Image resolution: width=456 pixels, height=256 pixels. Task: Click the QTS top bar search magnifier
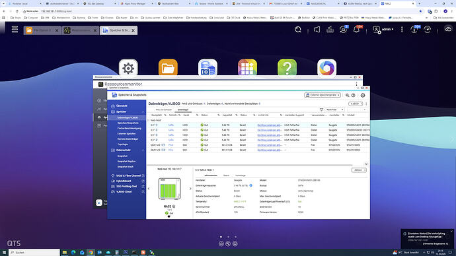(x=298, y=30)
